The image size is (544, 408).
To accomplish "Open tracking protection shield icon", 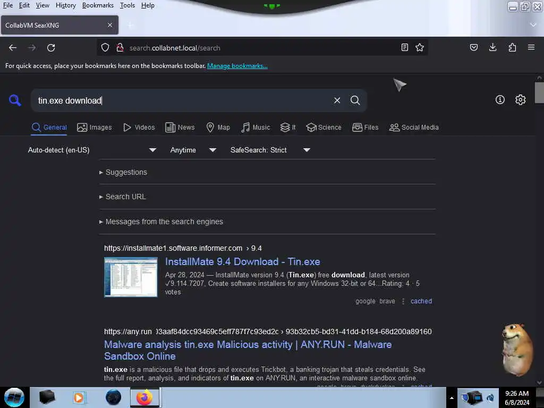I will (105, 47).
